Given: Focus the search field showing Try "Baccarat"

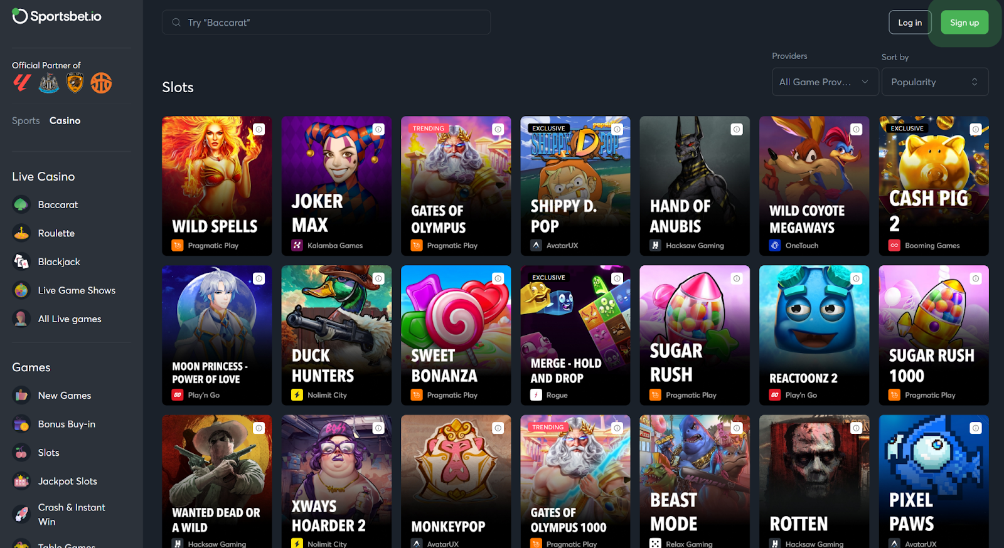Looking at the screenshot, I should point(326,23).
